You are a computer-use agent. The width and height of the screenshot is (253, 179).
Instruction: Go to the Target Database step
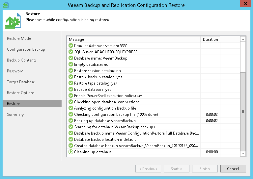coord(21,82)
